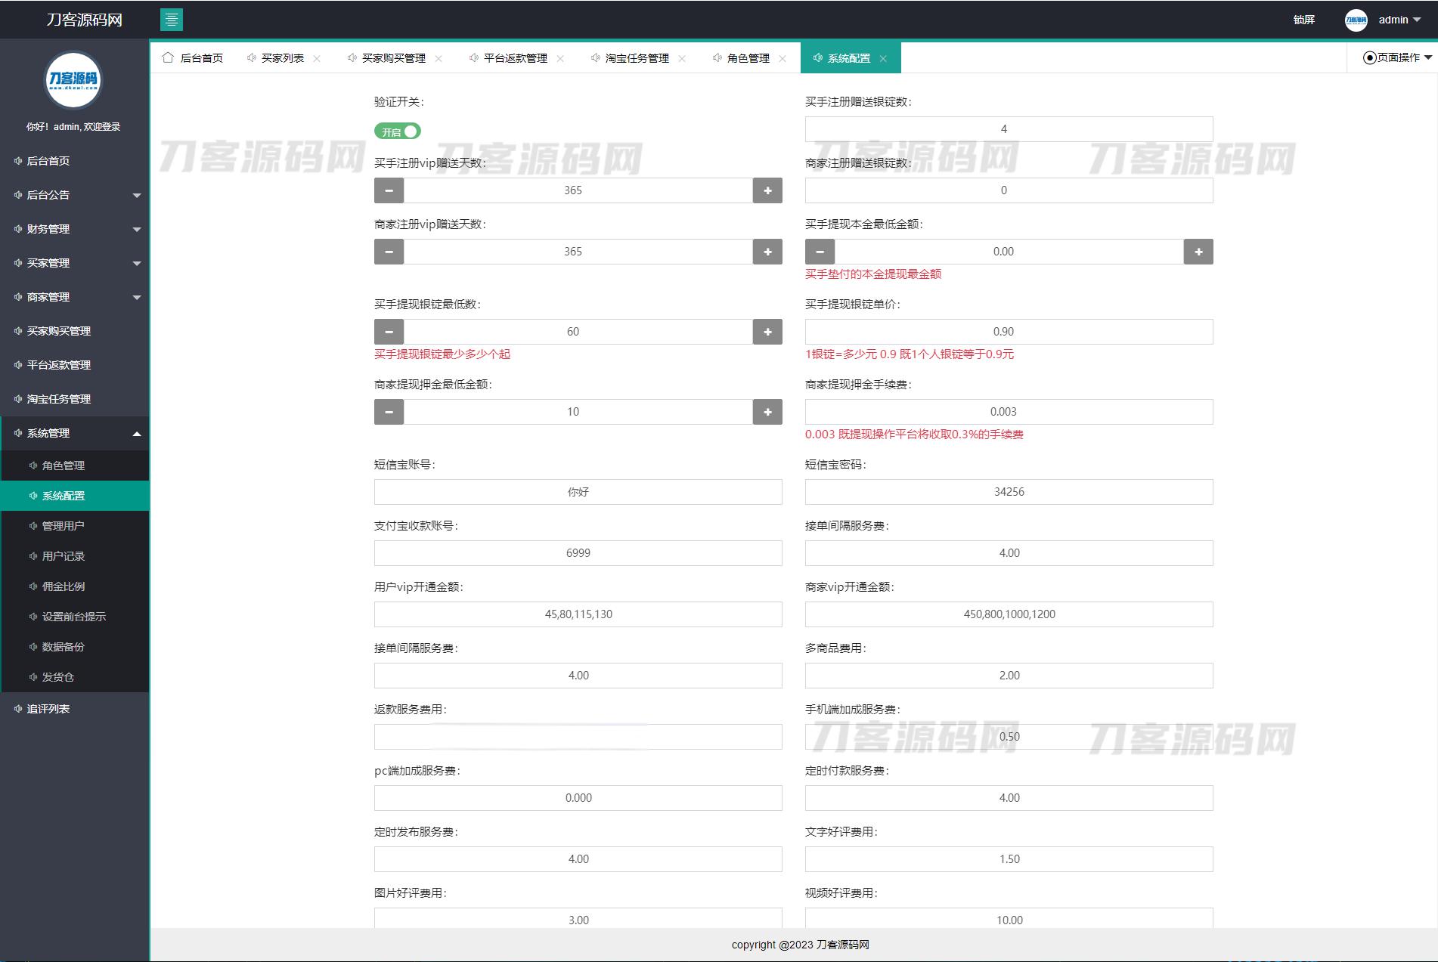Decrease 买手提现本金最低金额 with minus button
The width and height of the screenshot is (1438, 962).
pyautogui.click(x=820, y=252)
